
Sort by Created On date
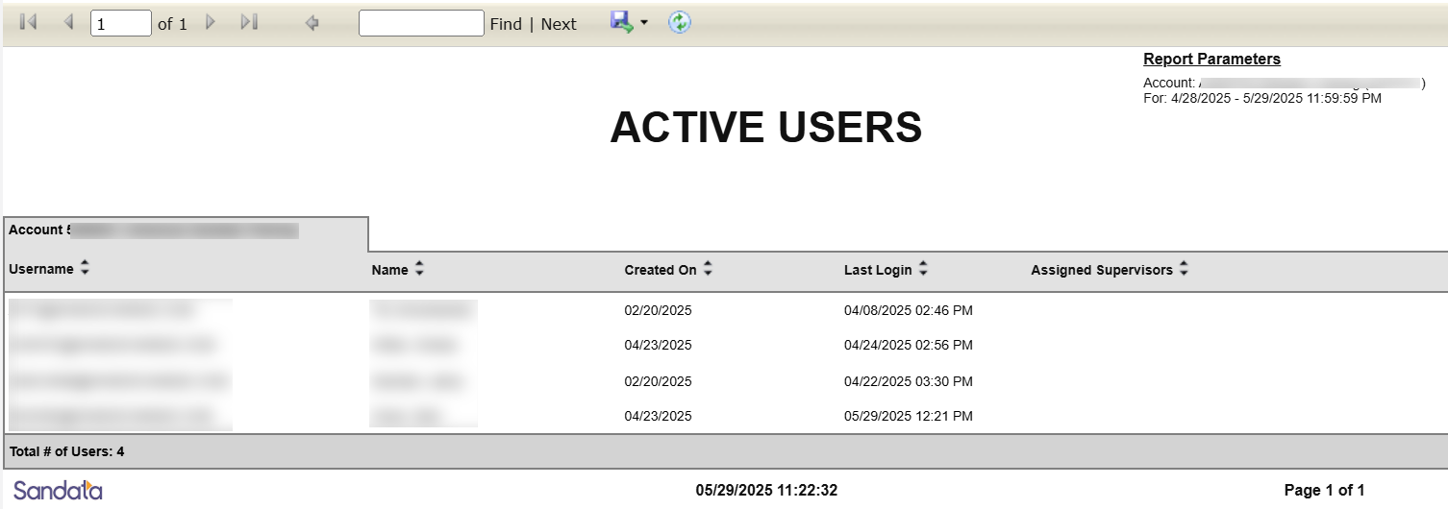pos(708,271)
